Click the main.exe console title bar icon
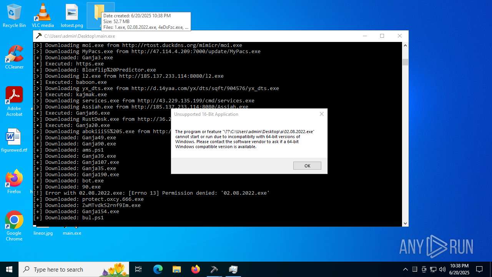 coord(39,36)
